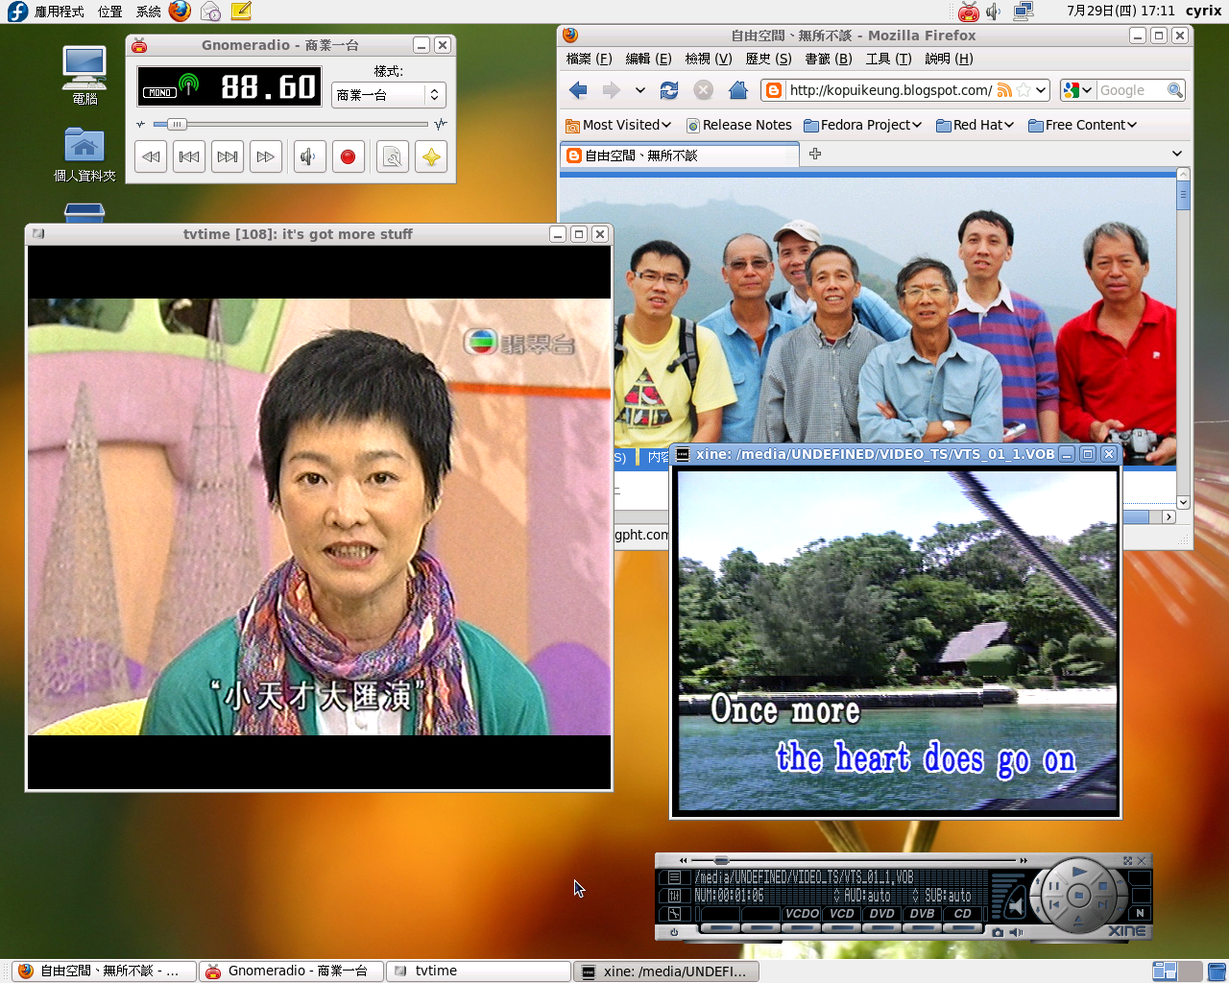Go back a page in Firefox
Image resolution: width=1229 pixels, height=983 pixels.
click(578, 90)
